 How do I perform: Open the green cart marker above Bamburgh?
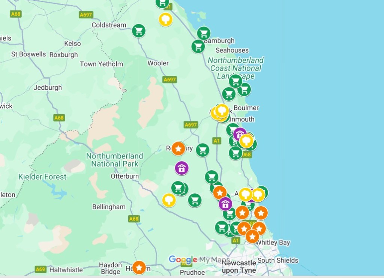pos(204,33)
